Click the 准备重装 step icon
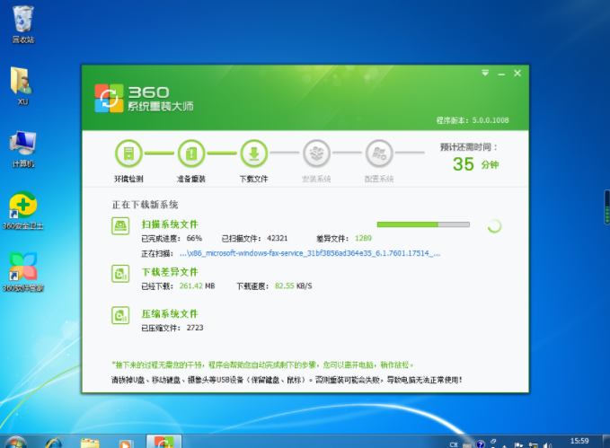The image size is (610, 448). click(191, 154)
